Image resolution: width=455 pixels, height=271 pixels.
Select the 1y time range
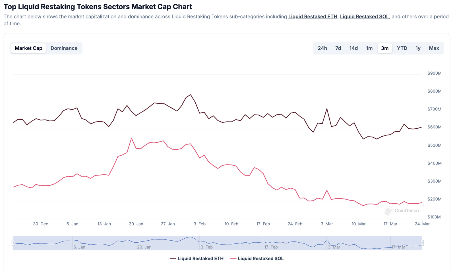click(418, 48)
